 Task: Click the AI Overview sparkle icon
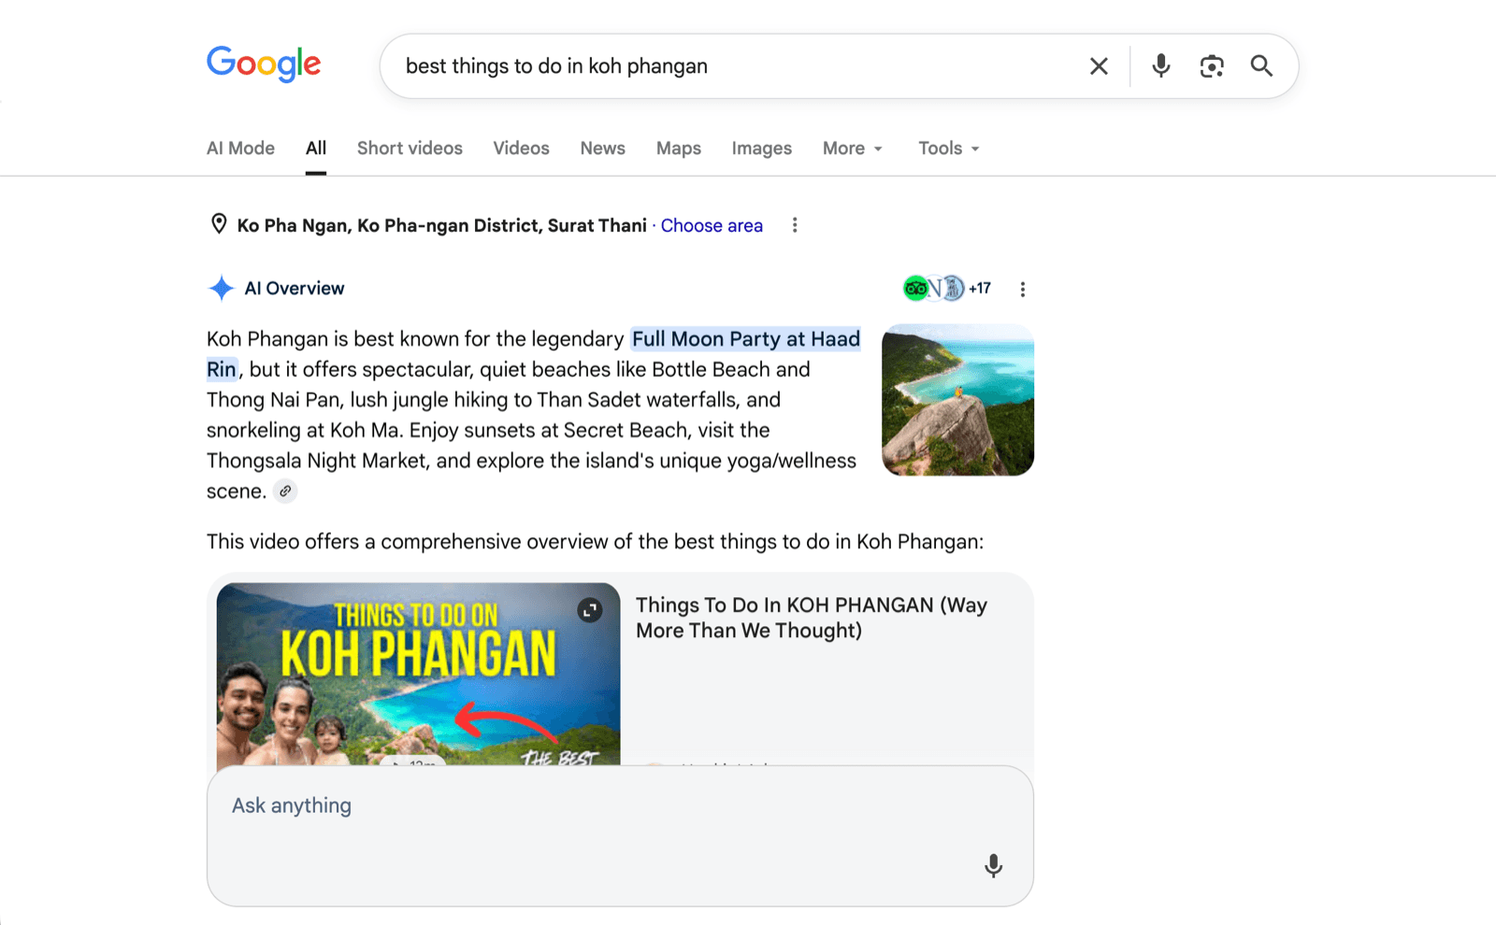click(221, 288)
